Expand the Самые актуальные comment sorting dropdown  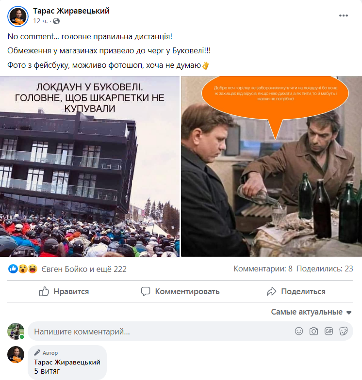click(x=311, y=312)
